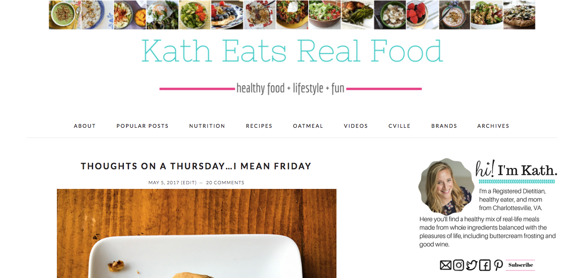Open the Instagram icon link

(x=459, y=265)
